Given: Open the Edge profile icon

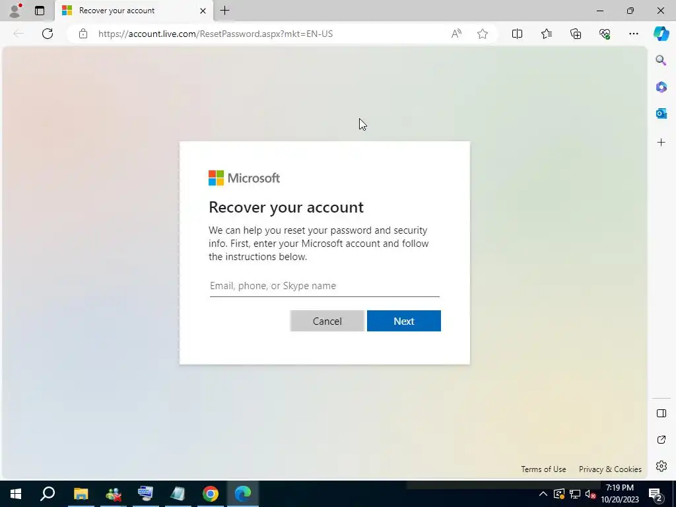Looking at the screenshot, I should 15,11.
